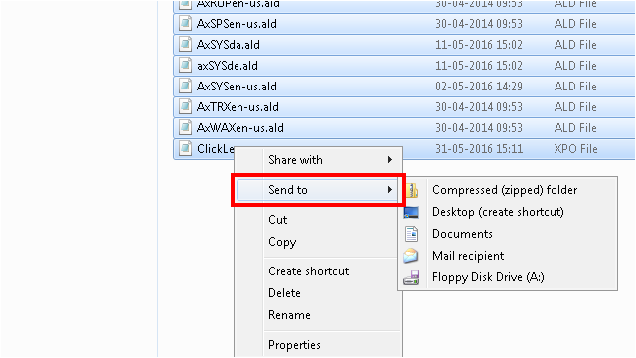
Task: Click date cell of AxSYSda.ald row
Action: click(479, 45)
